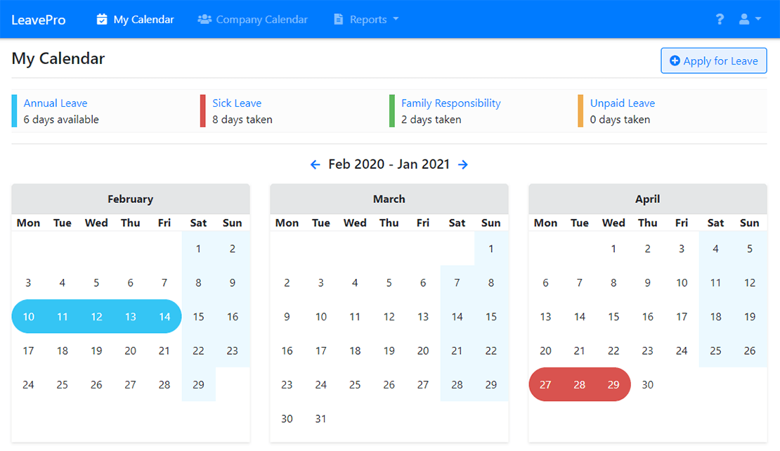Image resolution: width=780 pixels, height=451 pixels.
Task: Select March 1 in the calendar
Action: coord(491,249)
